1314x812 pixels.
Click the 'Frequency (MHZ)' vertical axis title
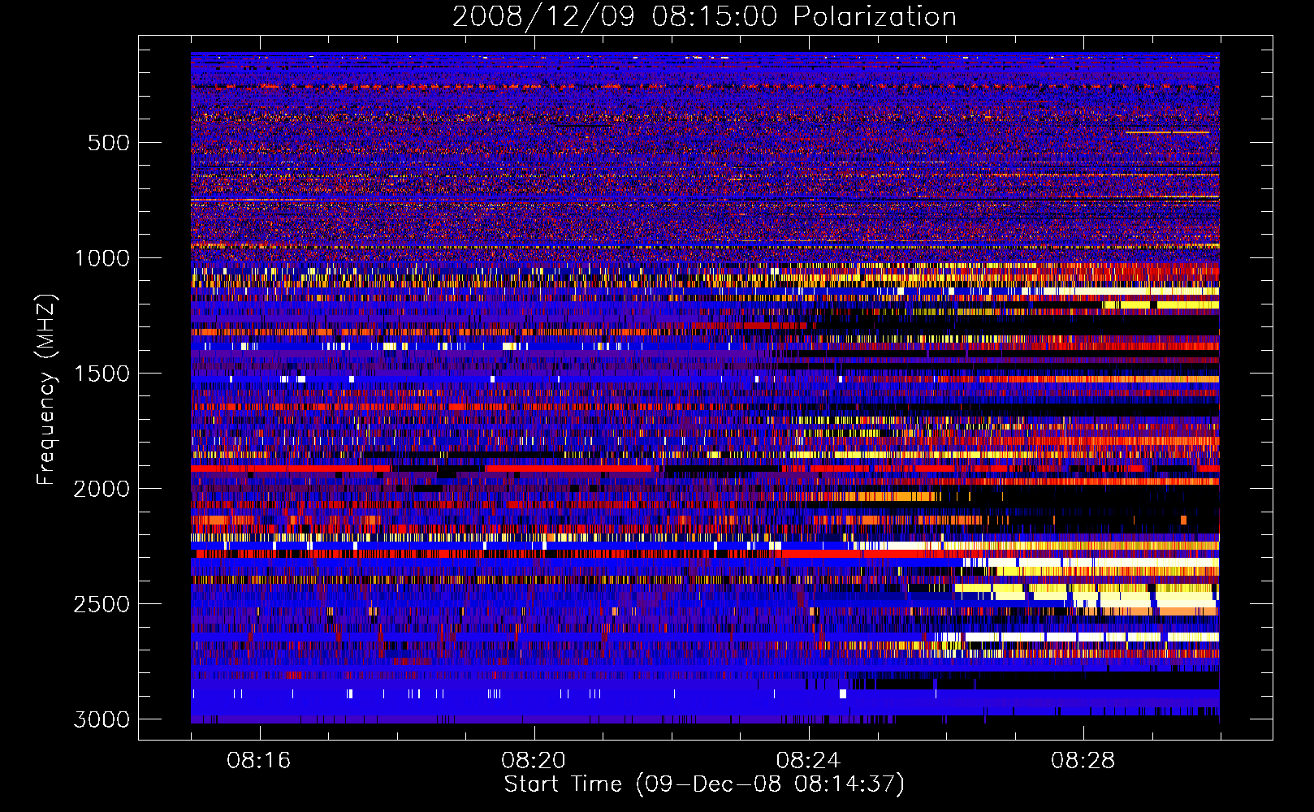tap(47, 390)
